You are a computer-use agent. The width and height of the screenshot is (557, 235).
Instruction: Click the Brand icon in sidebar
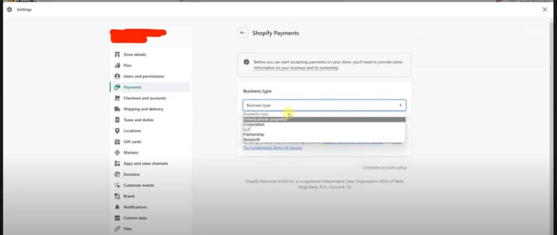tap(117, 196)
